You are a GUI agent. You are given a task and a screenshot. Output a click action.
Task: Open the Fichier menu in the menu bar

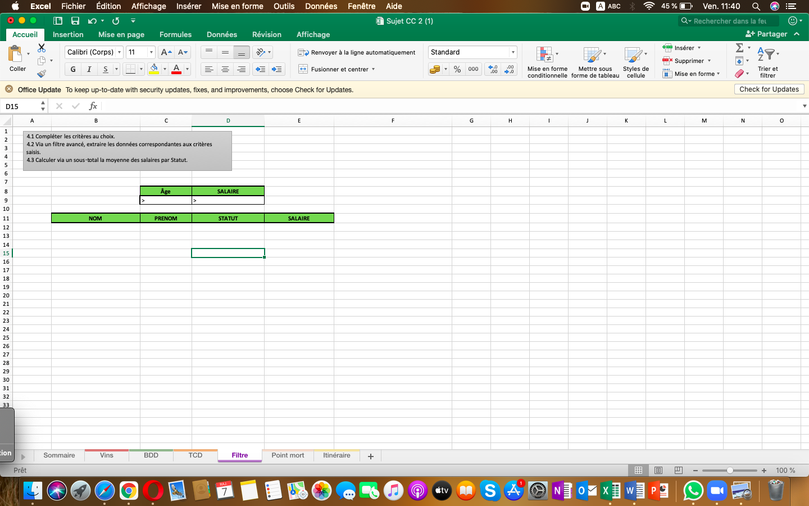(x=74, y=6)
